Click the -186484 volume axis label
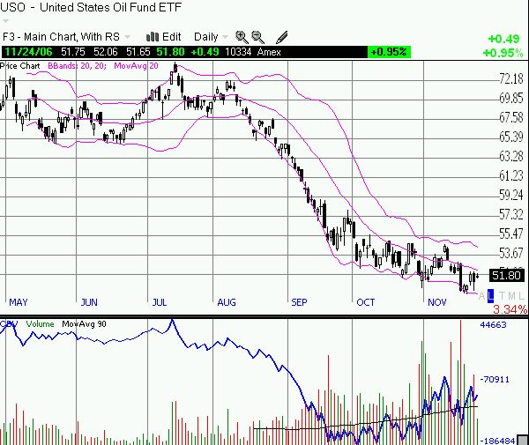Image resolution: width=529 pixels, height=445 pixels. pos(497,441)
